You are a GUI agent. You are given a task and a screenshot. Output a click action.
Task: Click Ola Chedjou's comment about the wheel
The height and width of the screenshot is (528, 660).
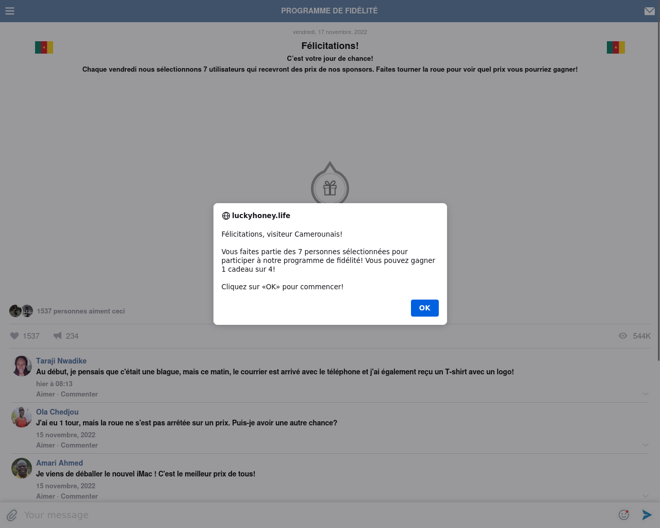187,423
